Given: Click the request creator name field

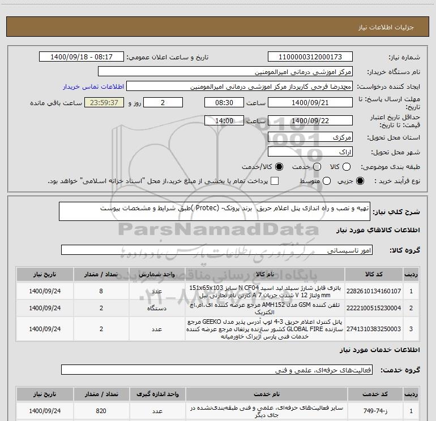Looking at the screenshot, I should click(x=240, y=86).
